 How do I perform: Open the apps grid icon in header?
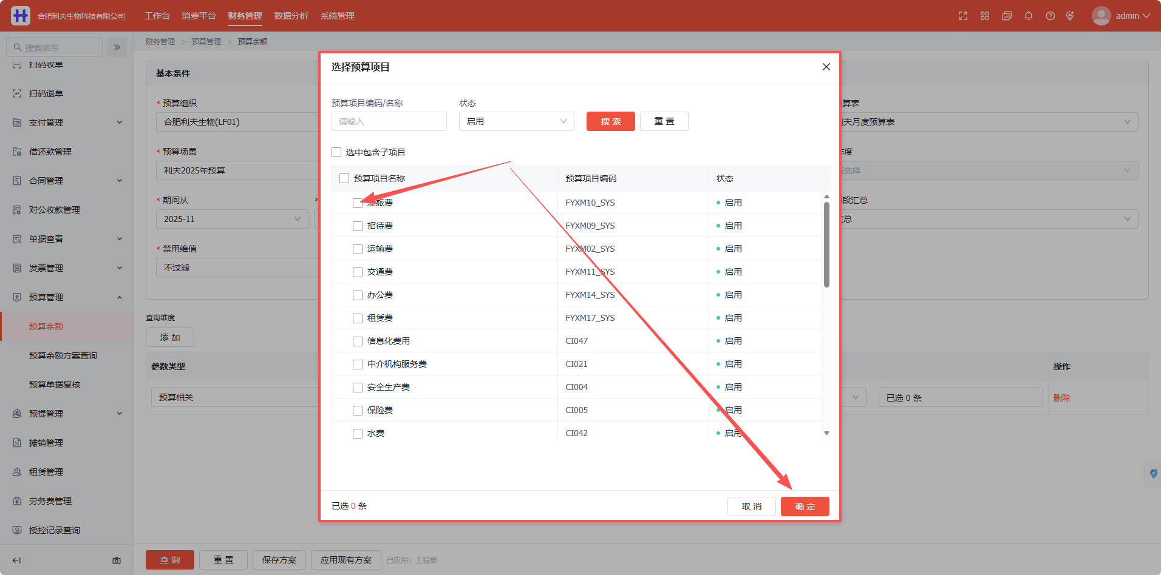[x=985, y=16]
